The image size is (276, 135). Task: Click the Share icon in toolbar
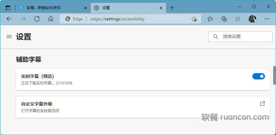[x=238, y=19]
